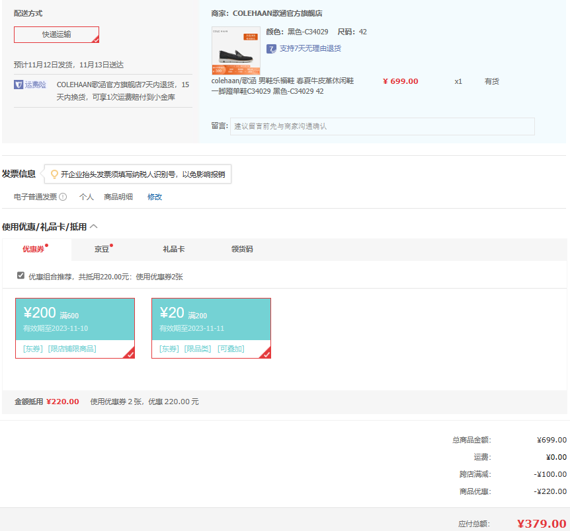Screen dimensions: 570x531
Task: Deselect the ¥20 满200 coupon
Action: pos(211,328)
